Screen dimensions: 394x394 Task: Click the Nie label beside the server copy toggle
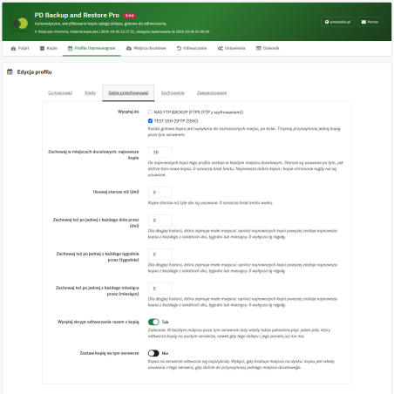(x=165, y=353)
